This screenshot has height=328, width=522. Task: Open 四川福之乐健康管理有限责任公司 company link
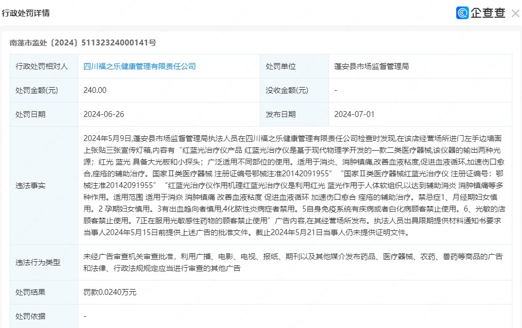point(140,66)
